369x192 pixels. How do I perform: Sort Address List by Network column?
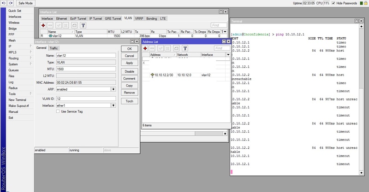[x=188, y=54]
